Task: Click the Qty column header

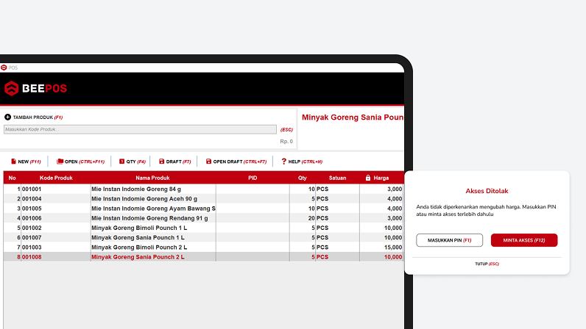Action: (x=303, y=178)
